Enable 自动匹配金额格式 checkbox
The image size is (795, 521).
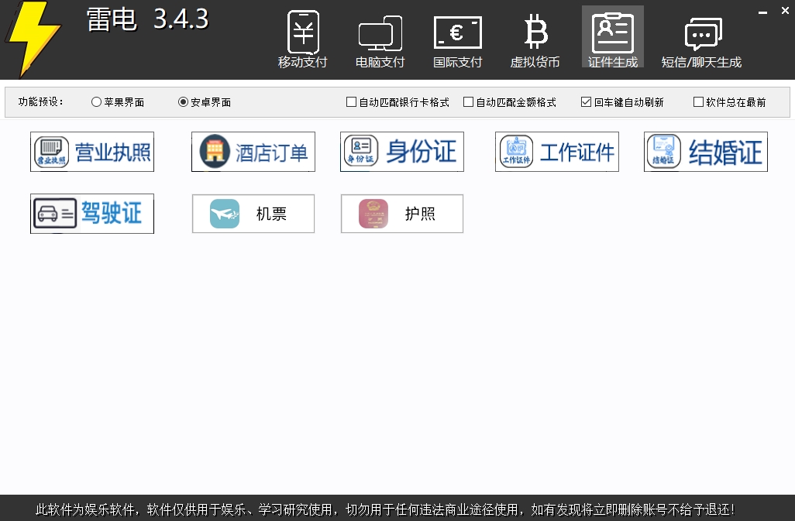pyautogui.click(x=468, y=101)
